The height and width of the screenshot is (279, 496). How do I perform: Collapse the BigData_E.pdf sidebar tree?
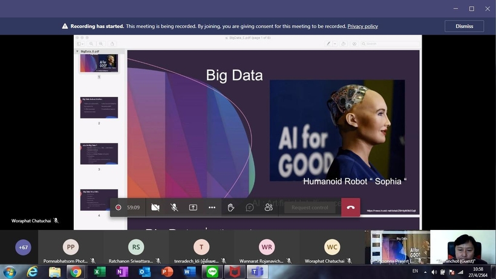pos(77,51)
